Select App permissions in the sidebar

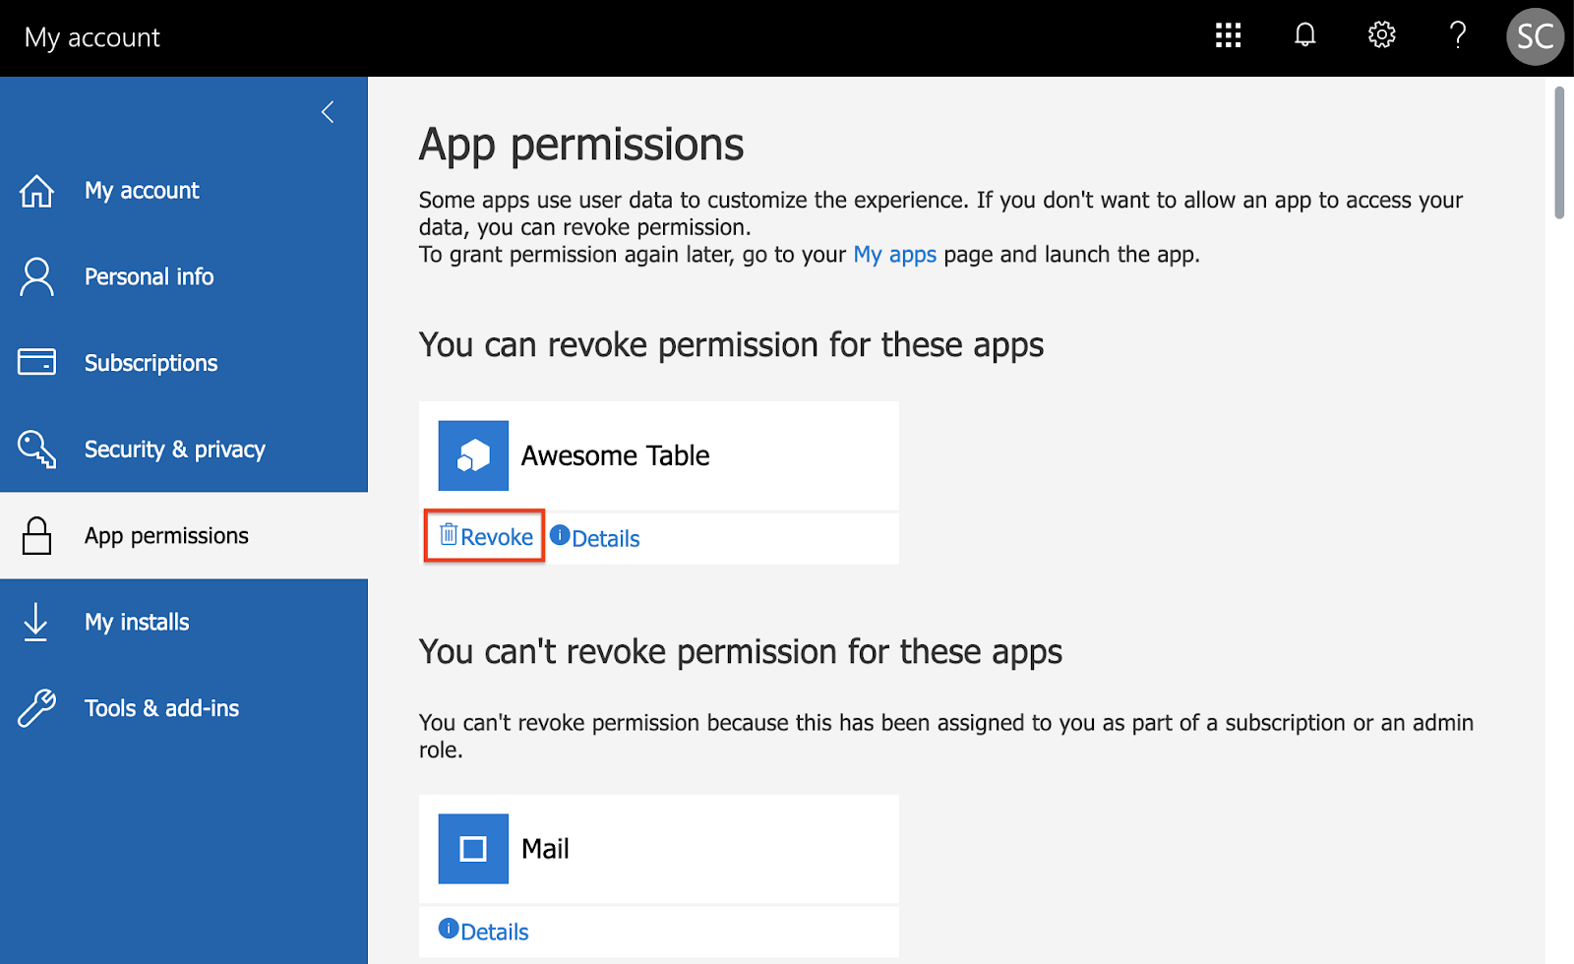point(184,535)
